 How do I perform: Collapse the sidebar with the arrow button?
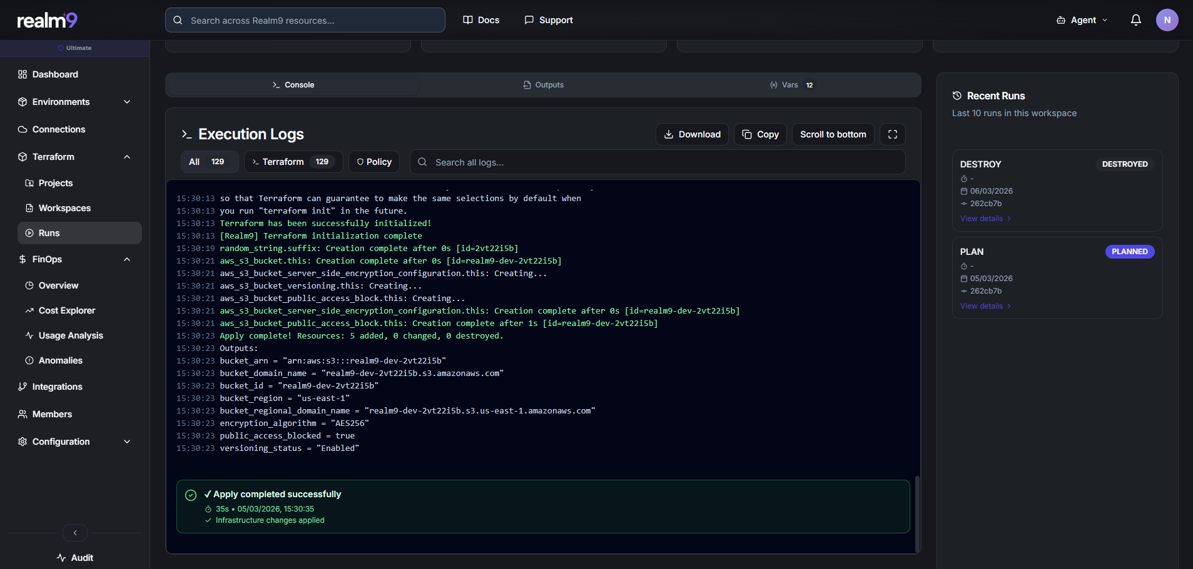(x=75, y=533)
